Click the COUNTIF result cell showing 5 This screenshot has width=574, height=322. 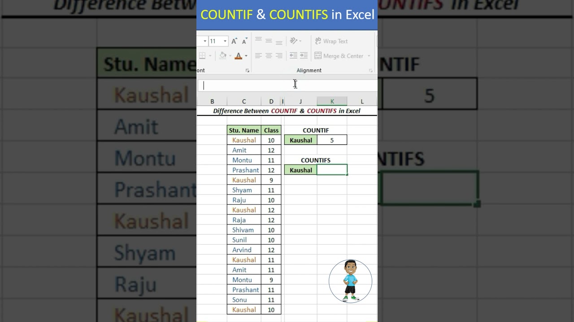(332, 140)
